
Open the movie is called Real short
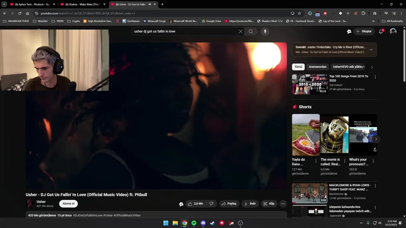pyautogui.click(x=334, y=135)
